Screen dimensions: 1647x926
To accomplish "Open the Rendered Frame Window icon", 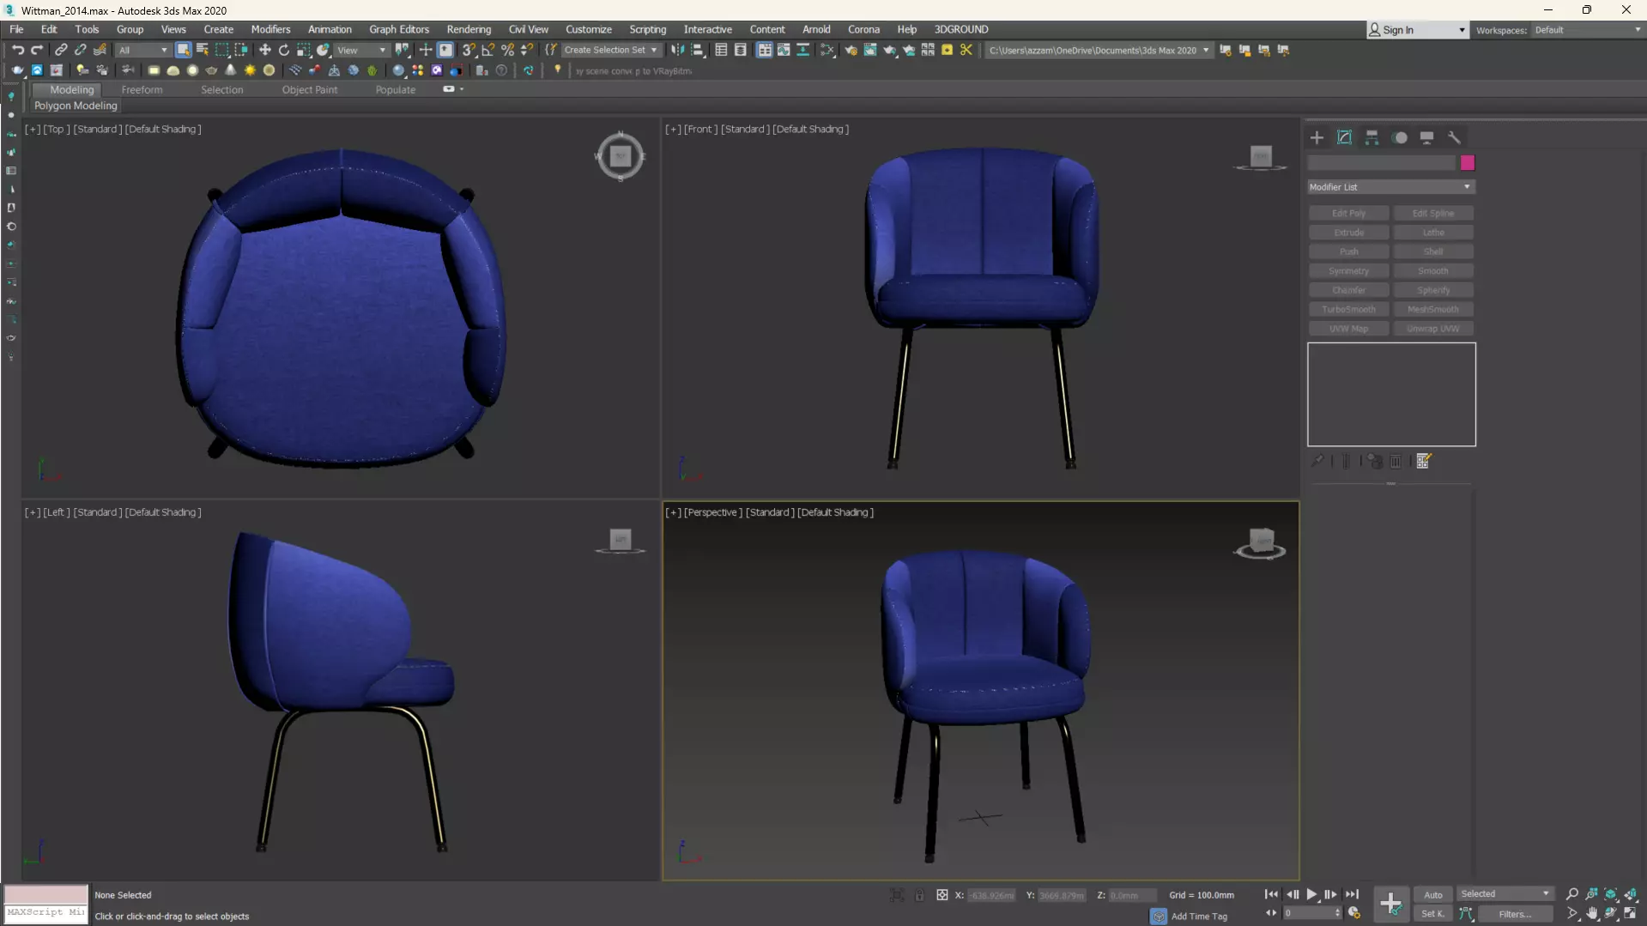I will pyautogui.click(x=870, y=50).
